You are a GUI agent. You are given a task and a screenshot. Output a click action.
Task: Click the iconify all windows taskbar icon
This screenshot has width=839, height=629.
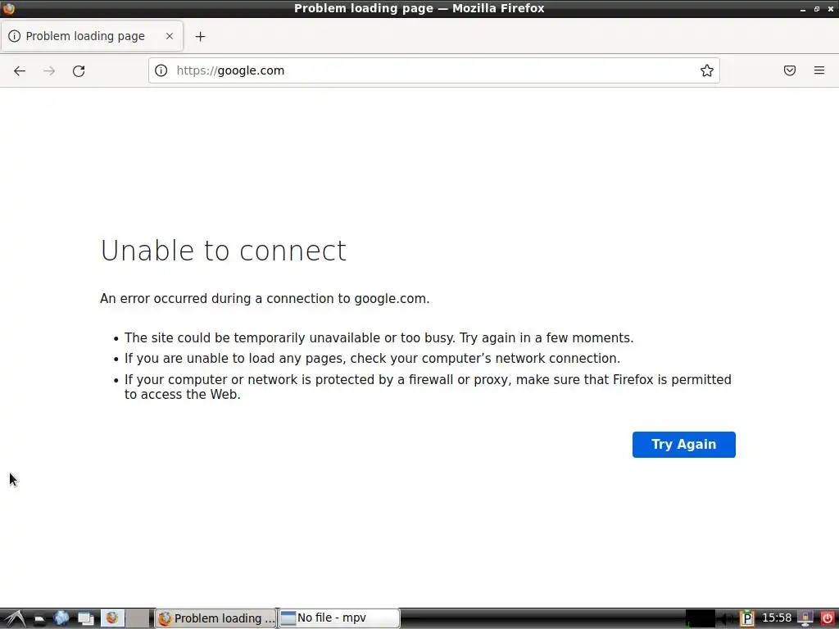85,619
